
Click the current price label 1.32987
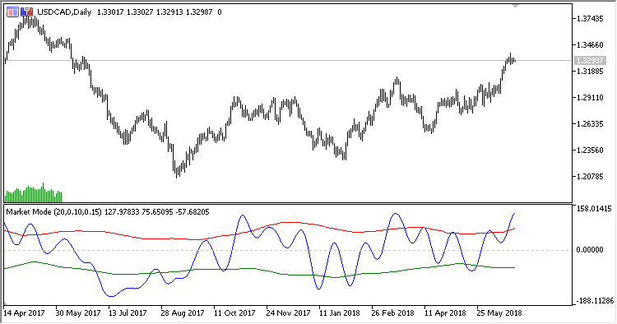tap(590, 61)
